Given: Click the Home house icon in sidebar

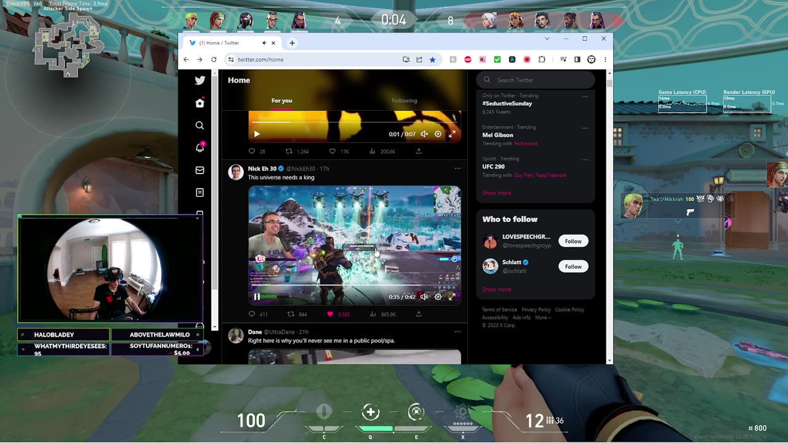Looking at the screenshot, I should click(x=199, y=103).
